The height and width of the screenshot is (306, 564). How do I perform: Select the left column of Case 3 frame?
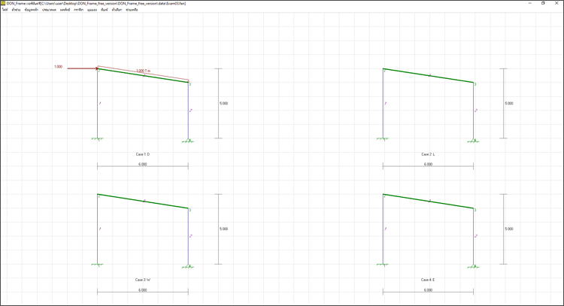point(97,229)
